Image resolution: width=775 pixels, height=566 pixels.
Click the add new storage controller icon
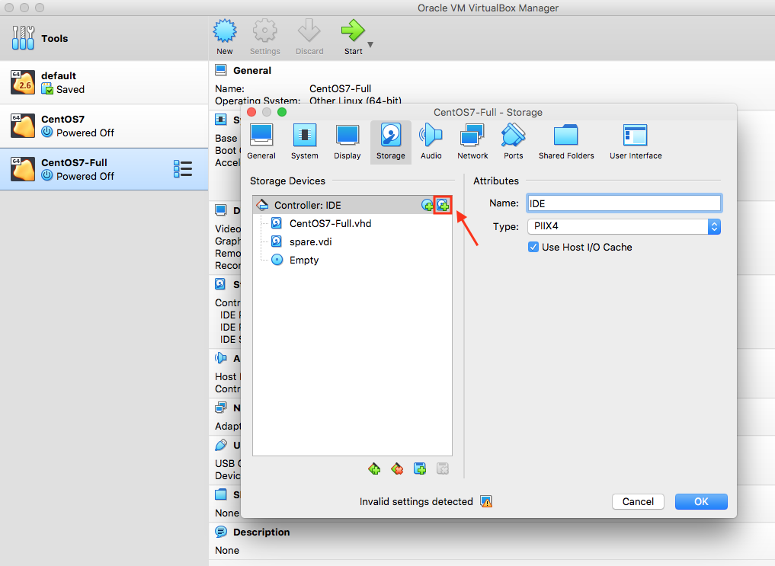(374, 468)
